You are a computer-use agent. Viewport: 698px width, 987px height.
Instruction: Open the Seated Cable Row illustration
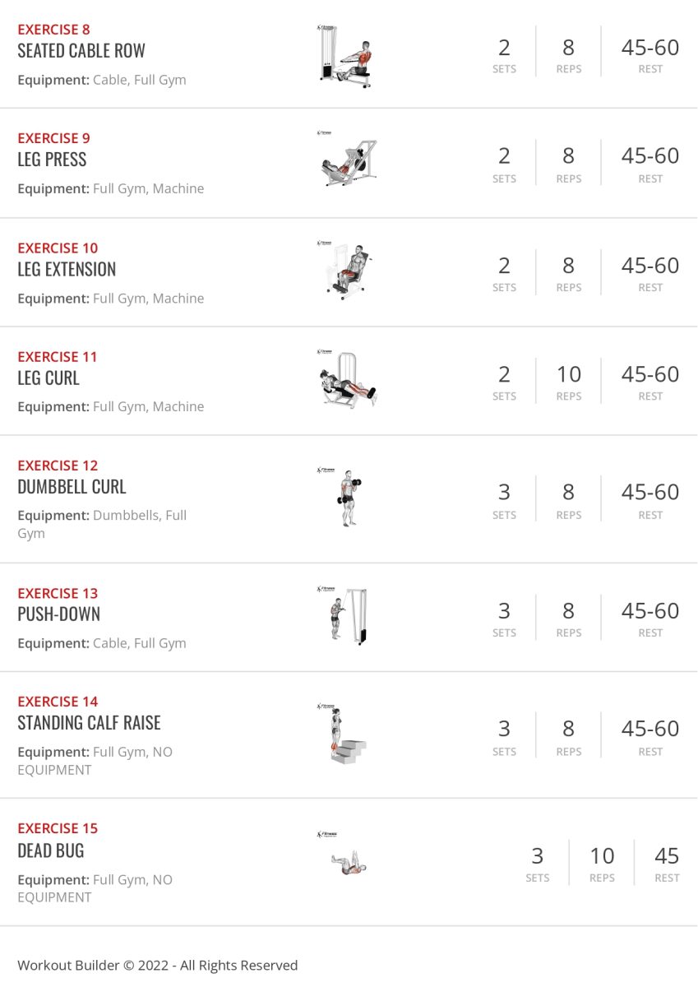tap(344, 55)
